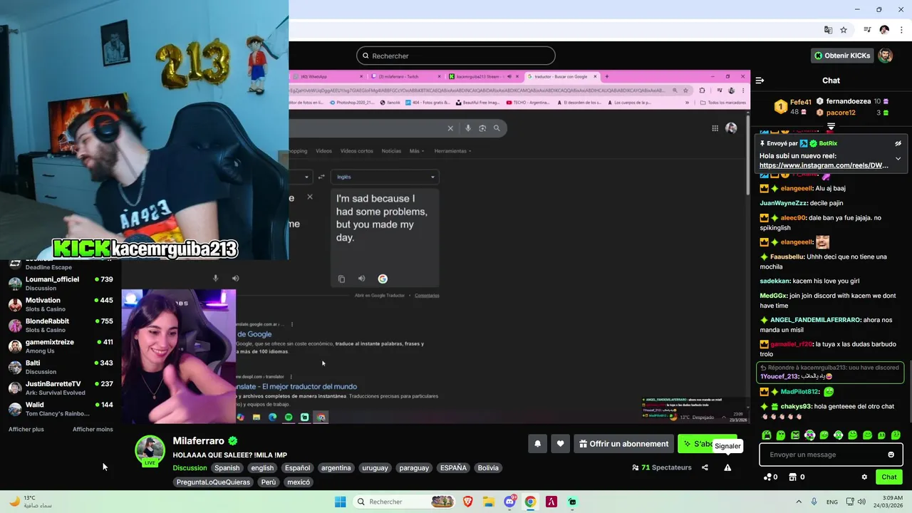Show hidden system tray icons

(799, 502)
